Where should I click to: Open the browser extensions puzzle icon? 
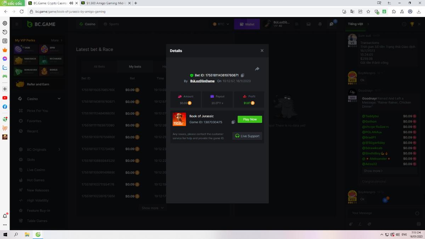394,11
